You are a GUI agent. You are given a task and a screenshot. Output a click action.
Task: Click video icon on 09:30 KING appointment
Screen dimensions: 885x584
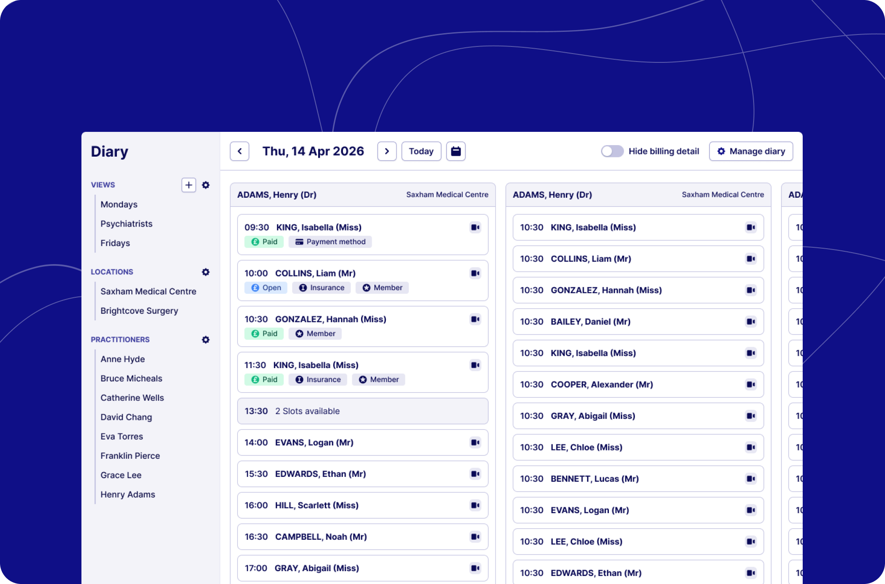click(x=475, y=227)
